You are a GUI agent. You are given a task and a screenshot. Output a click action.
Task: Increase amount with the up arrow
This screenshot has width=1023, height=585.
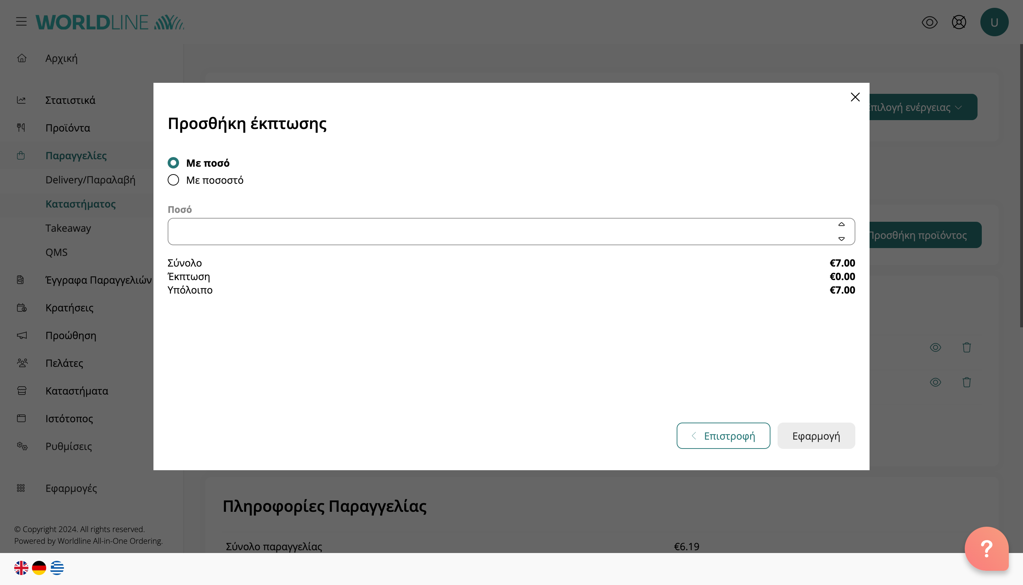point(841,224)
